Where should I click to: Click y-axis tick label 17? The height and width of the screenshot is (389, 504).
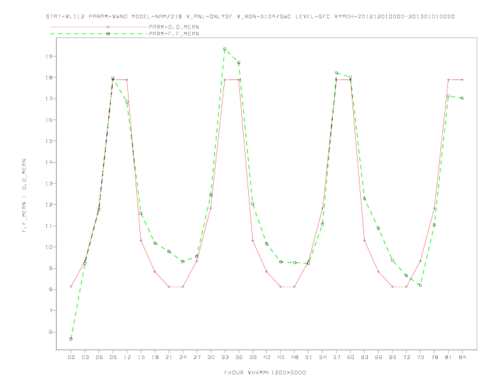point(48,99)
